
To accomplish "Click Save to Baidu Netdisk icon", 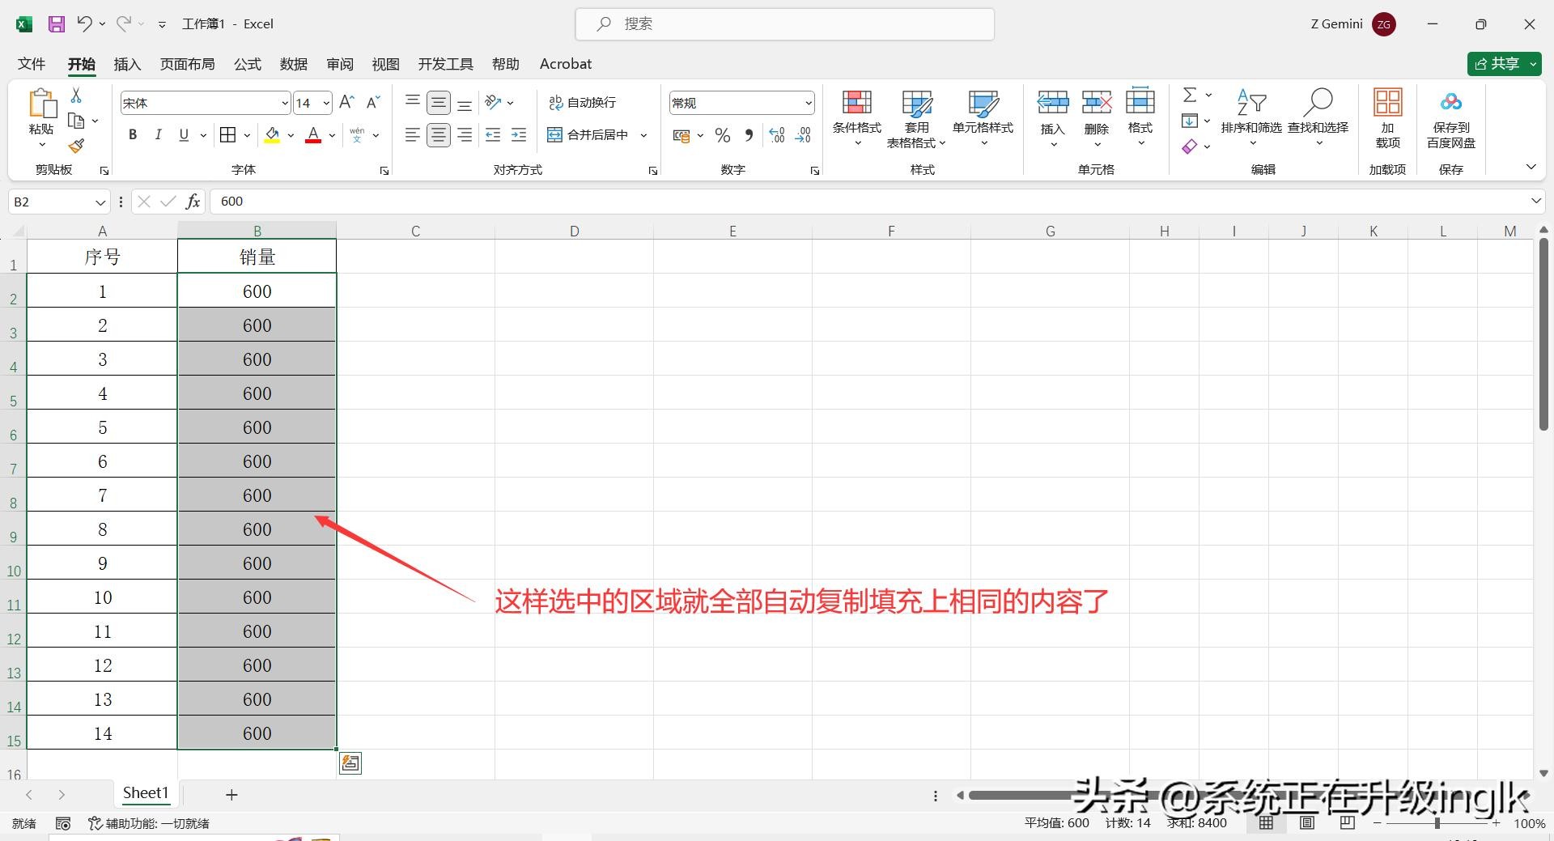I will tap(1450, 118).
